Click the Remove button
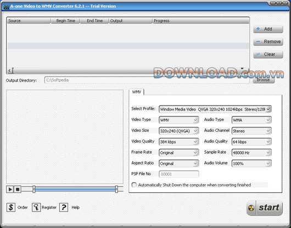 (x=268, y=42)
